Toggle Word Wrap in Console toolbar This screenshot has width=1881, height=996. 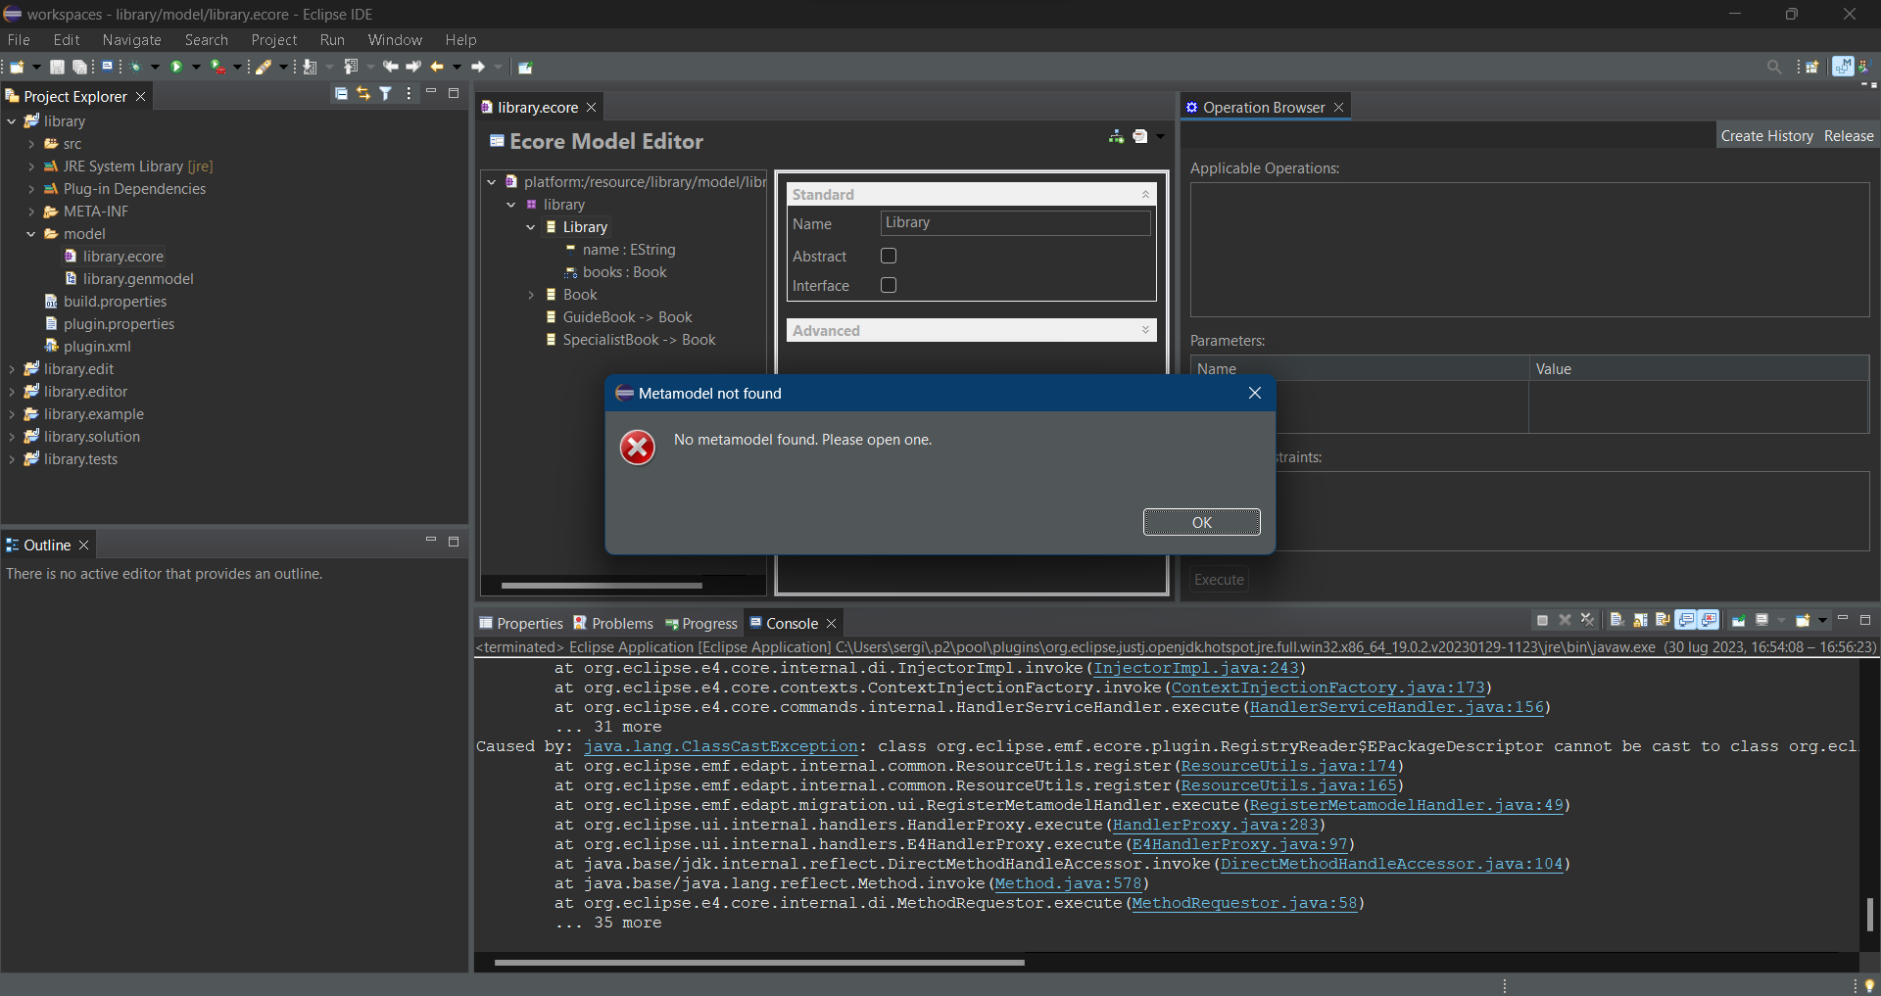1663,620
